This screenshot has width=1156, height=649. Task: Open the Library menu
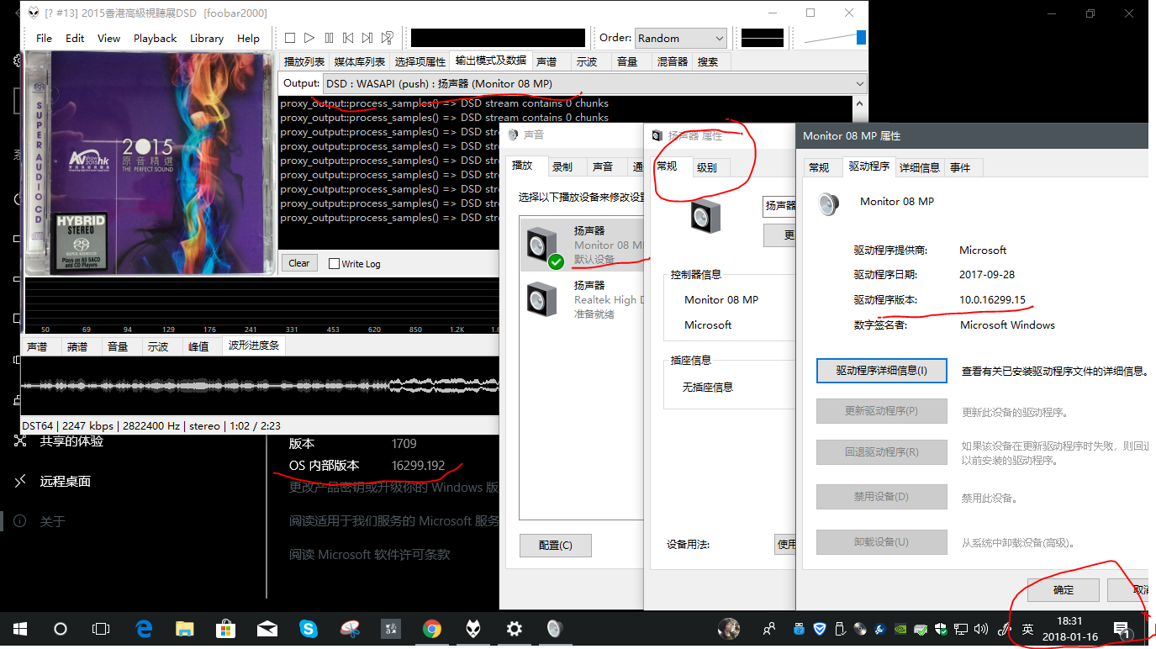click(x=206, y=38)
